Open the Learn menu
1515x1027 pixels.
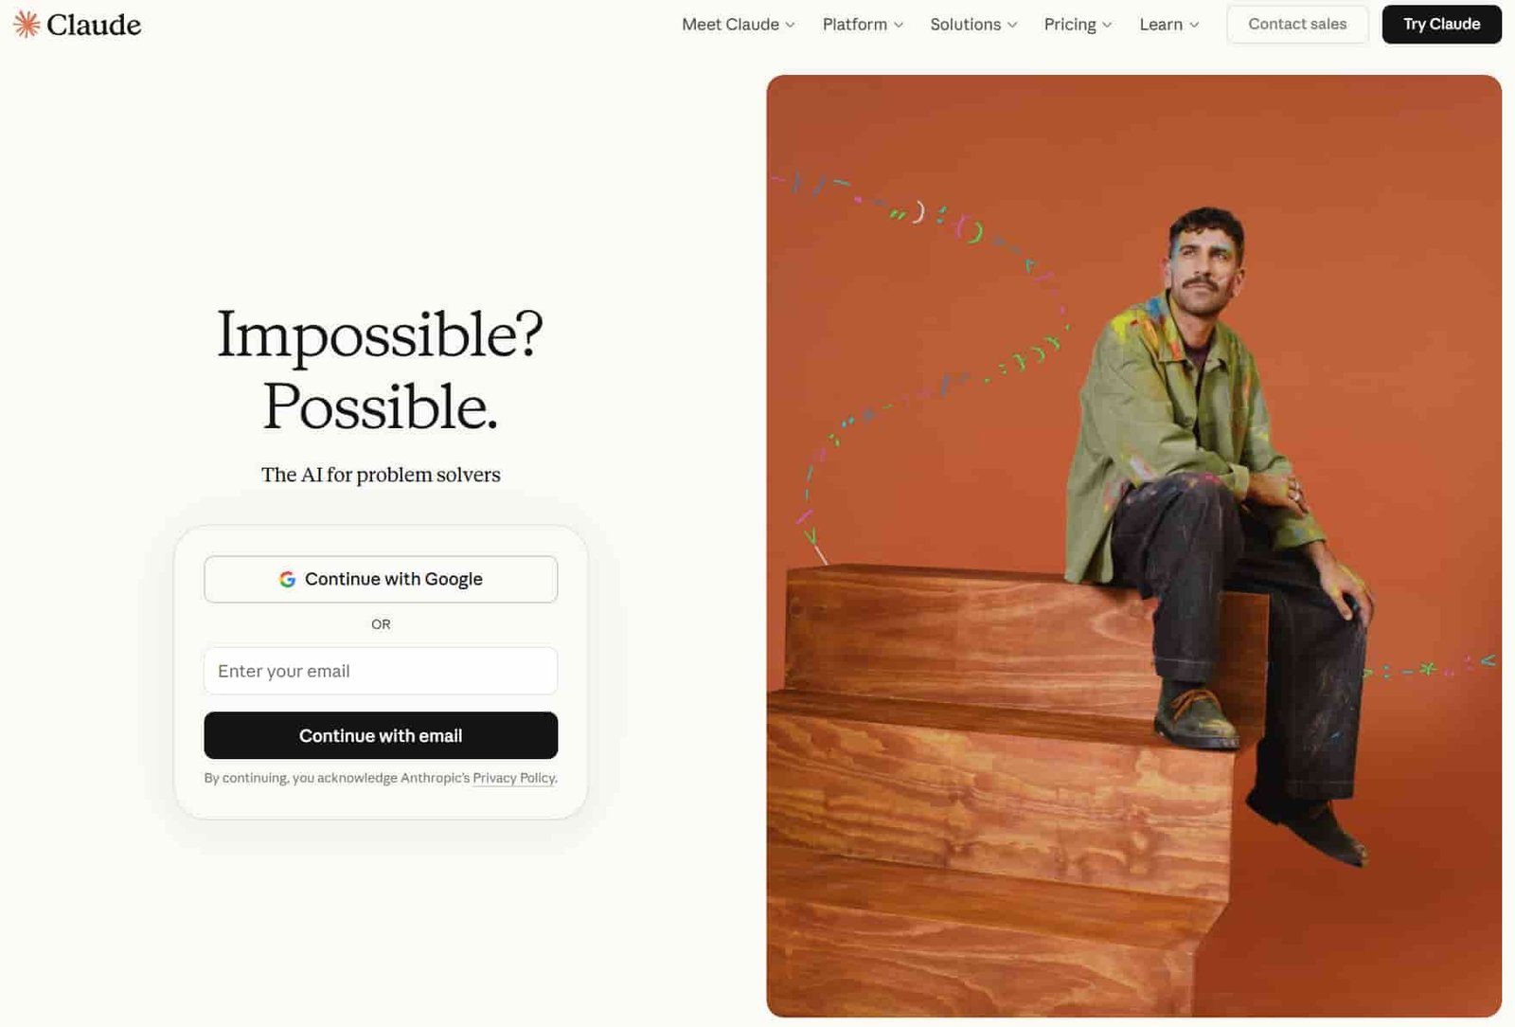[x=1169, y=25]
